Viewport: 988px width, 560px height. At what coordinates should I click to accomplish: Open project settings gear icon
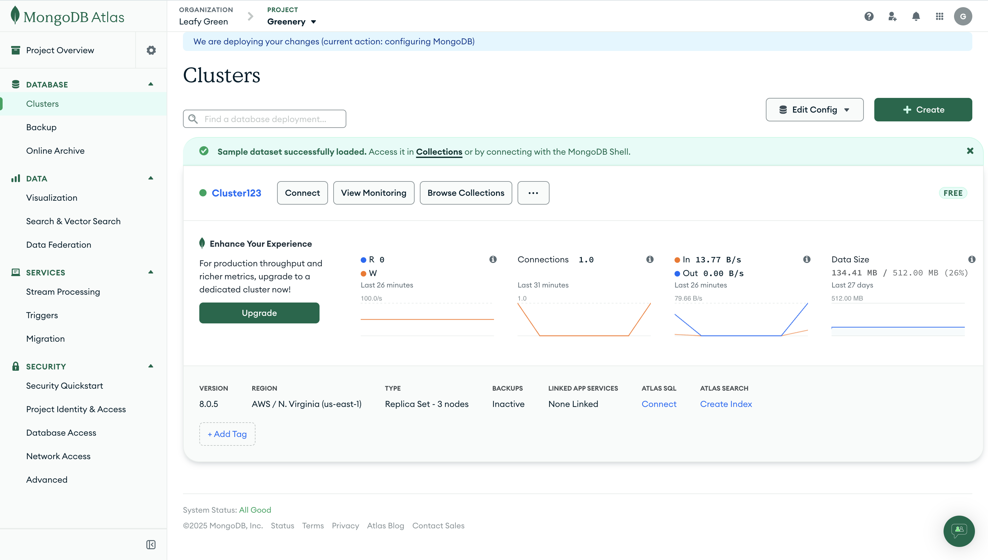151,50
